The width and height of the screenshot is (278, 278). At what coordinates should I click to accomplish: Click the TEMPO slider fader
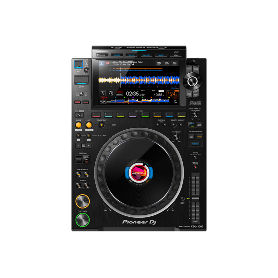(195, 198)
